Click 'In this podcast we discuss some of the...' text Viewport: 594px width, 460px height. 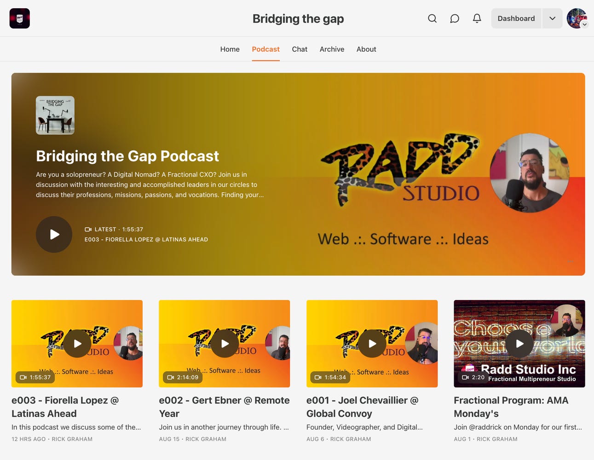(76, 427)
